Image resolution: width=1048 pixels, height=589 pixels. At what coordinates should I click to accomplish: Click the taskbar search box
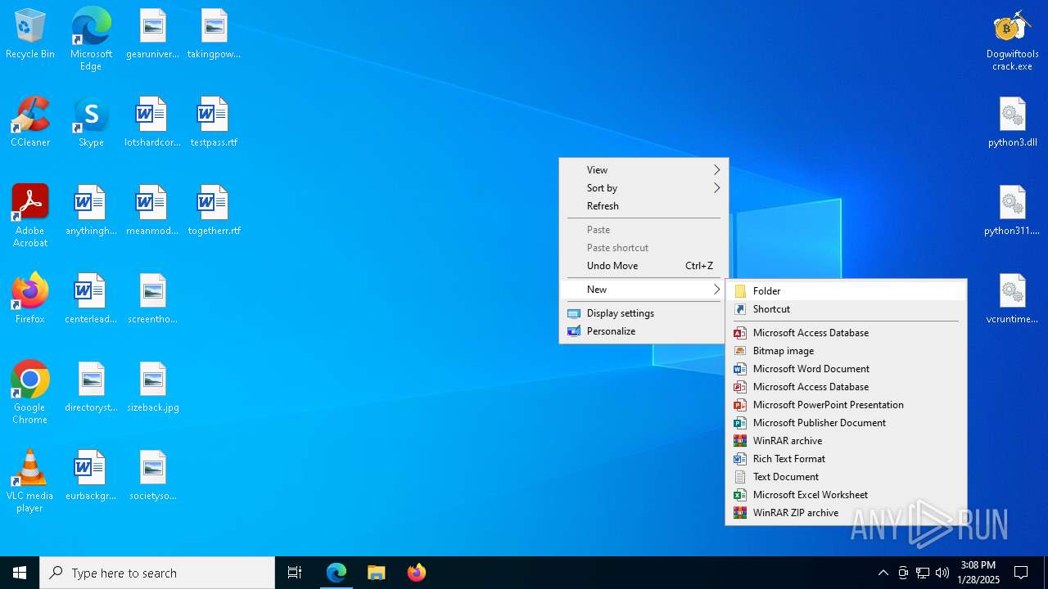[157, 573]
